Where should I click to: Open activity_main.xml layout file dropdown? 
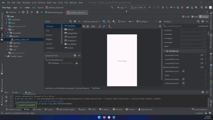coord(91,21)
